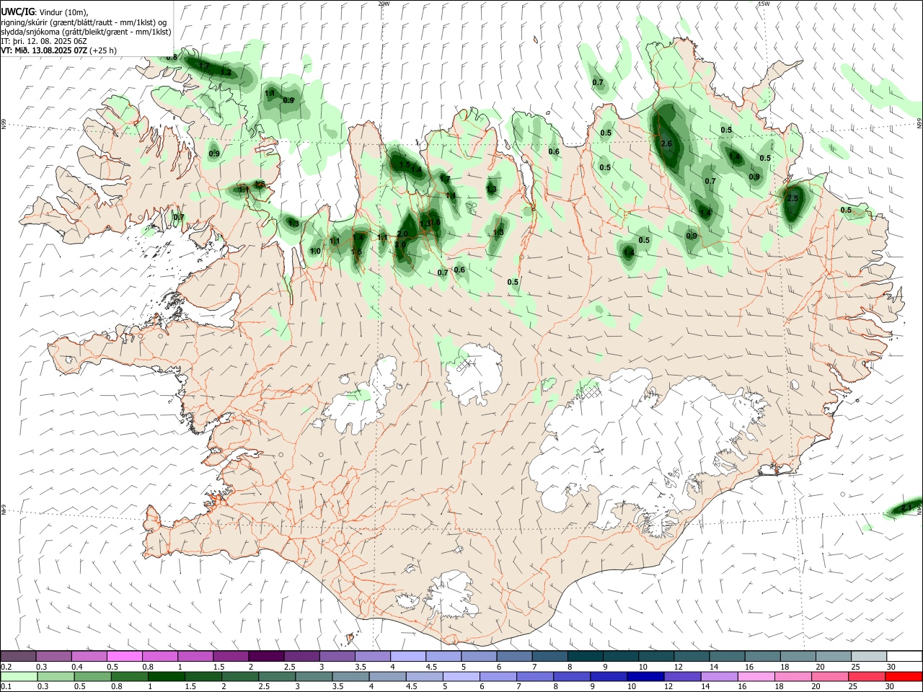Click the '2.6' precipitation value on the map

(x=666, y=143)
